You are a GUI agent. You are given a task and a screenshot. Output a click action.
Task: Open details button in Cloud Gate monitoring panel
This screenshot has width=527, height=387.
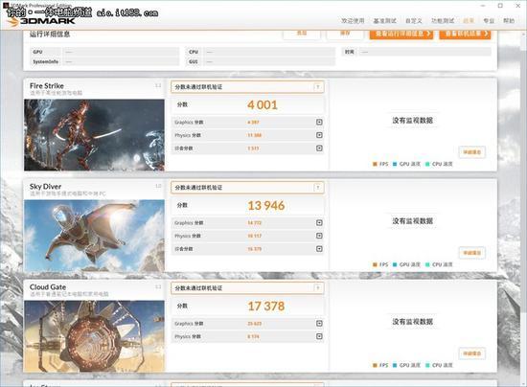click(471, 353)
